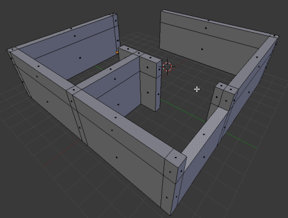Viewport: 288px width, 218px height.
Task: Select top face dot at back-left wall end
Action: tap(113, 14)
